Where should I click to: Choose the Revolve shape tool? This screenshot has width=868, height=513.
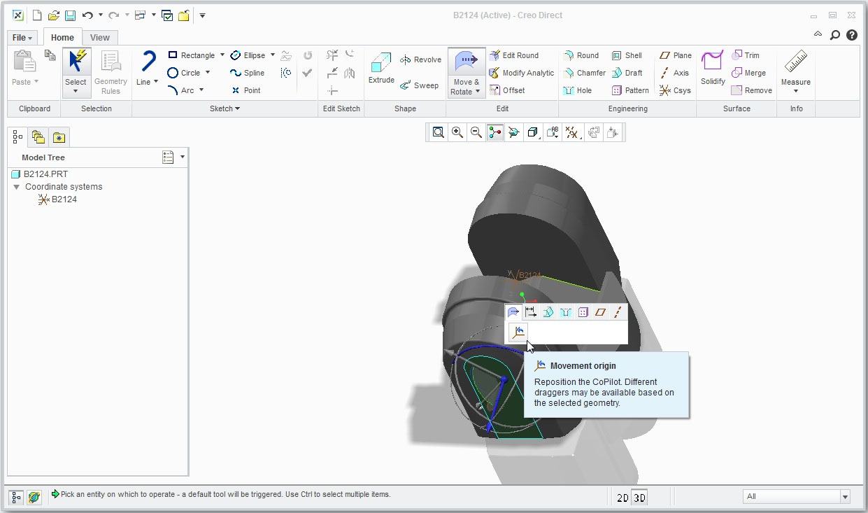click(420, 60)
